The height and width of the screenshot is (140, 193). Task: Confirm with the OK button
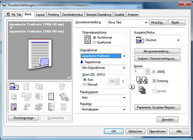pyautogui.click(x=113, y=131)
